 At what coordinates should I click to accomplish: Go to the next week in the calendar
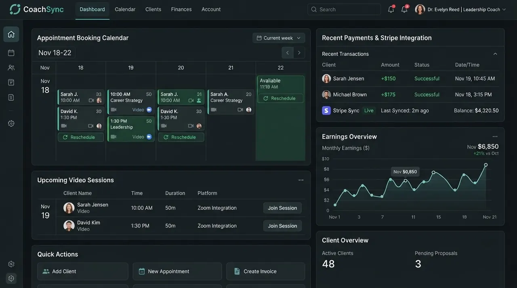(x=299, y=53)
